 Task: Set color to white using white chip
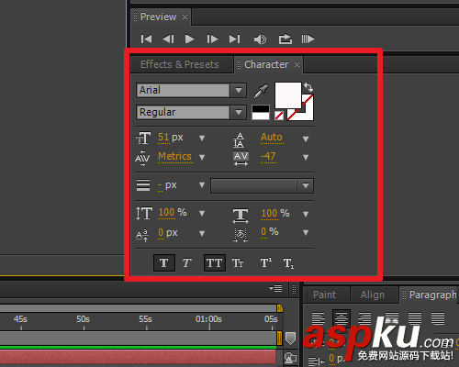261,116
